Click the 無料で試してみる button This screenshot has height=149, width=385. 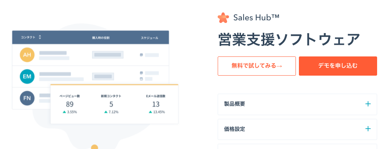tap(256, 66)
